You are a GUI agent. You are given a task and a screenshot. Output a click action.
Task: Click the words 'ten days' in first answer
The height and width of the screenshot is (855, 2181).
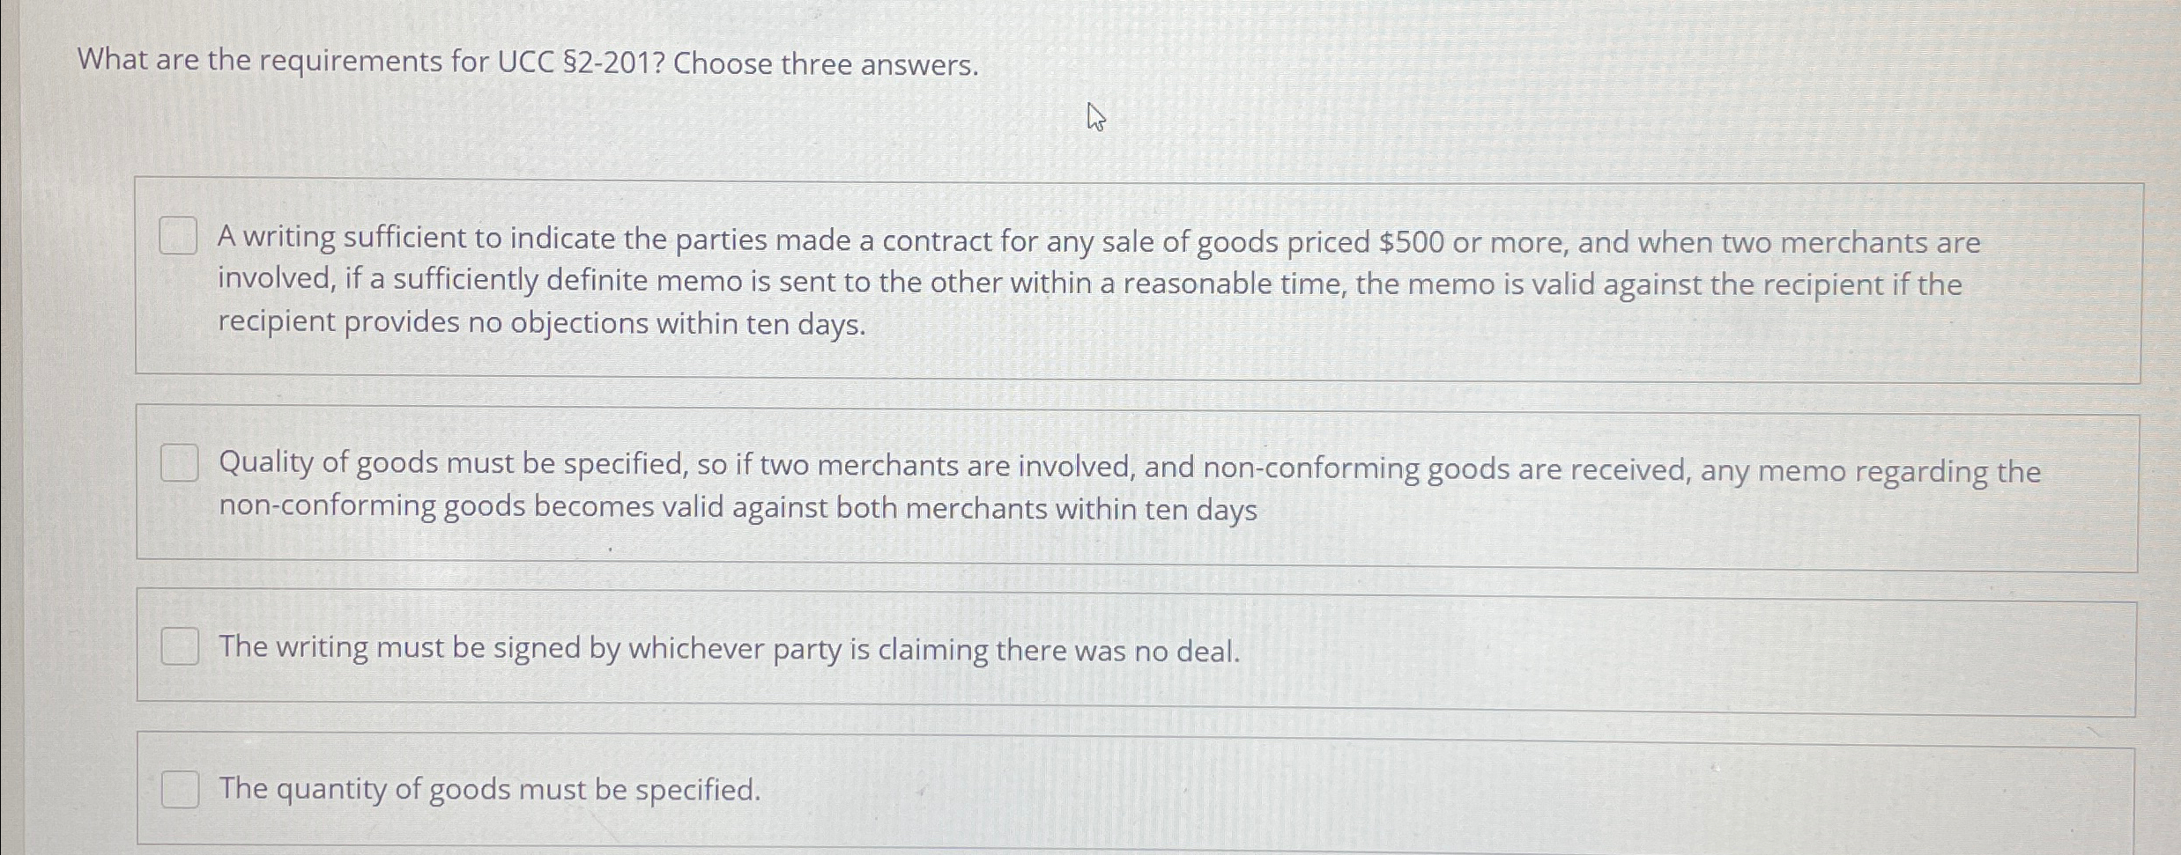pos(808,325)
